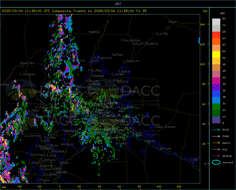Viewport: 236px width, 190px height.
Task: Click the L_Dormida map label
Action: click(x=164, y=148)
